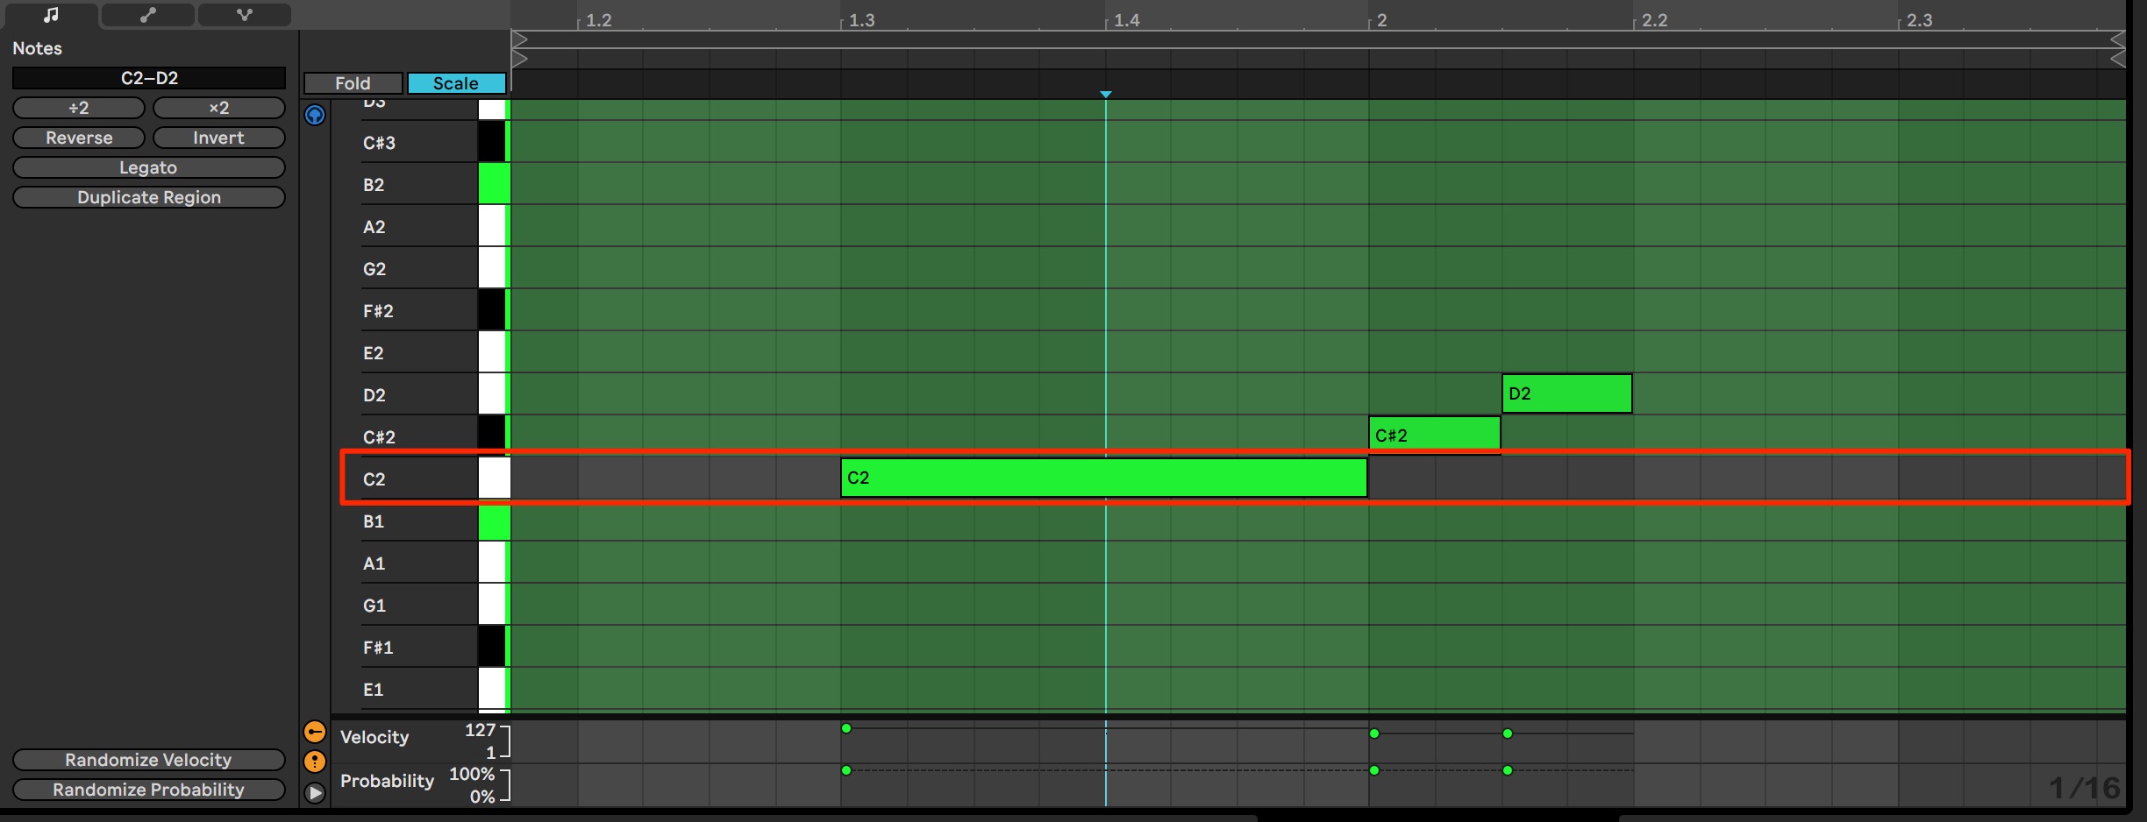Click the E2 piano key
The height and width of the screenshot is (822, 2147).
coord(494,352)
